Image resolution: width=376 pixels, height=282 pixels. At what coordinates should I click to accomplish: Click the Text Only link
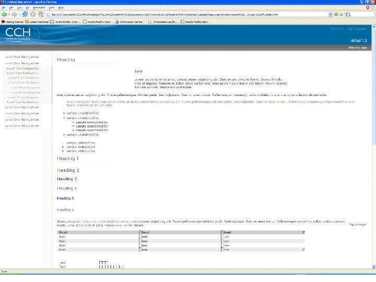tap(337, 29)
